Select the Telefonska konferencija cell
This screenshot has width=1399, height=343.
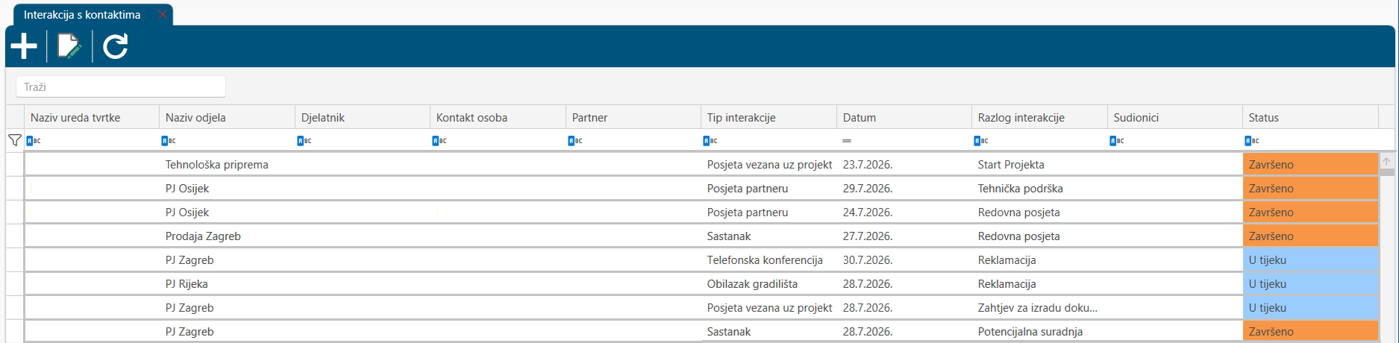click(x=769, y=259)
